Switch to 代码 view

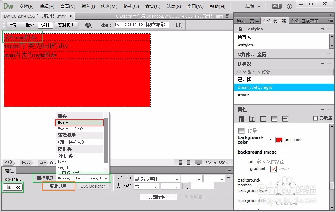tap(14, 25)
